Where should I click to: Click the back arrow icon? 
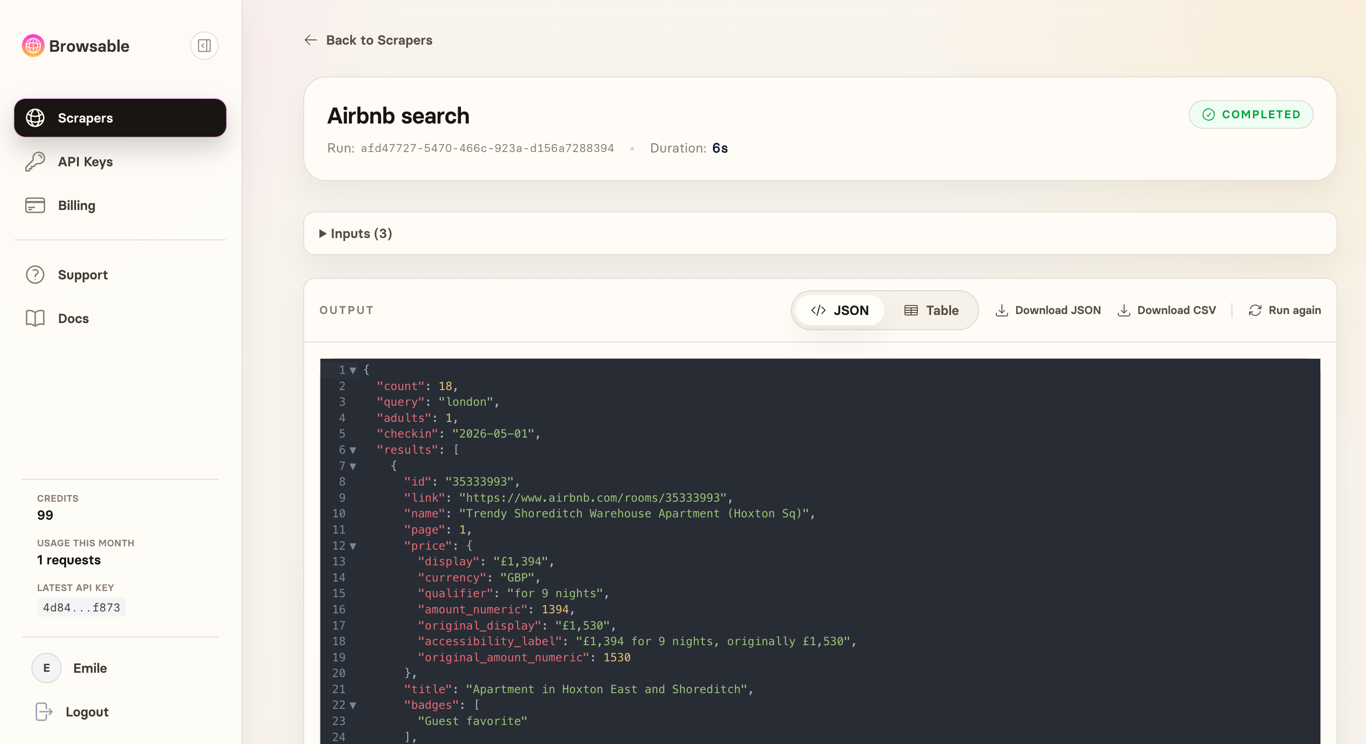311,40
